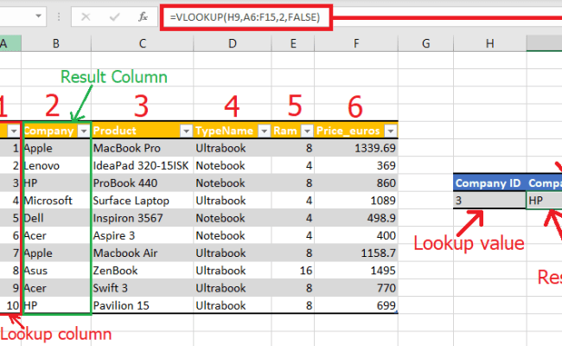
Task: Select the Ram cell showing 16
Action: (293, 271)
